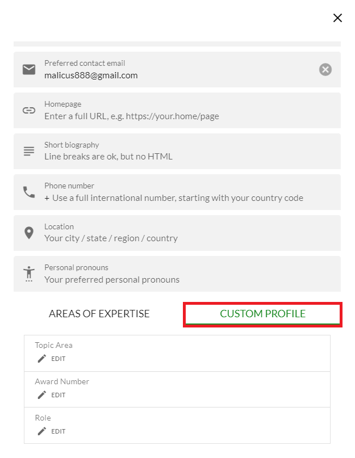355x458 pixels.
Task: Edit the Topic Area entry
Action: coord(58,359)
